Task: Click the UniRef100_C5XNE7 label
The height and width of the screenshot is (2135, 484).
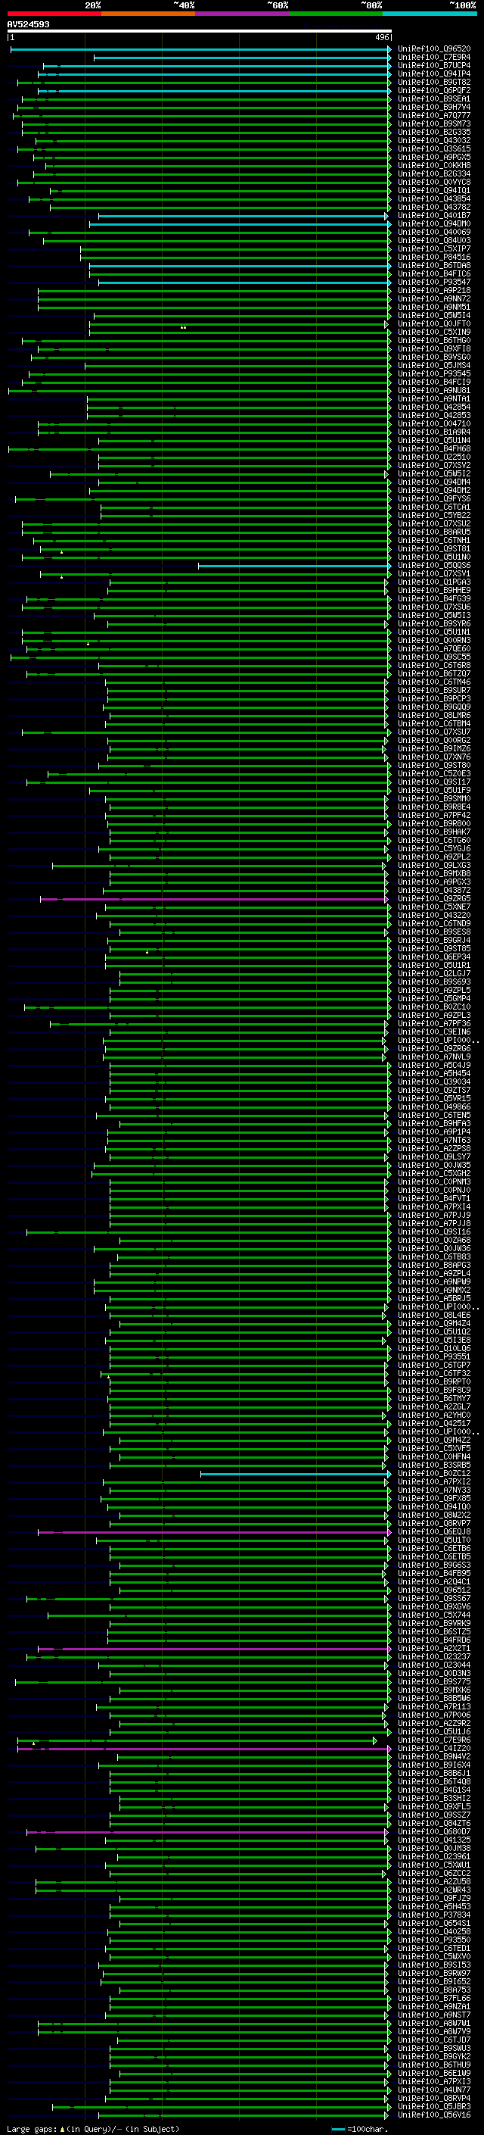Action: pyautogui.click(x=433, y=907)
